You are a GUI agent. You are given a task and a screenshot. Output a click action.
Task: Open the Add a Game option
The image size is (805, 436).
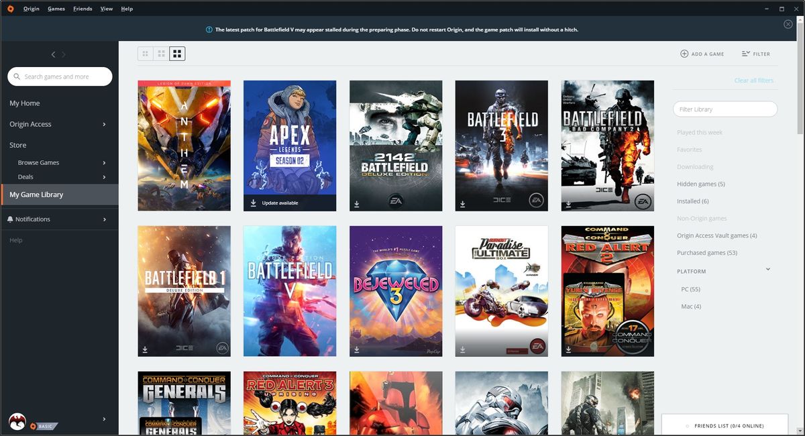(x=702, y=54)
